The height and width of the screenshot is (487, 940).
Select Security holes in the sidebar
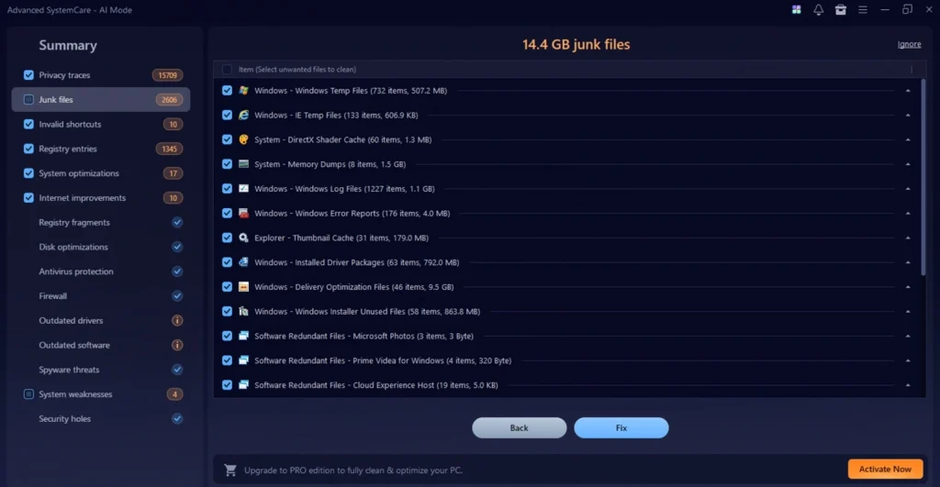tap(65, 419)
